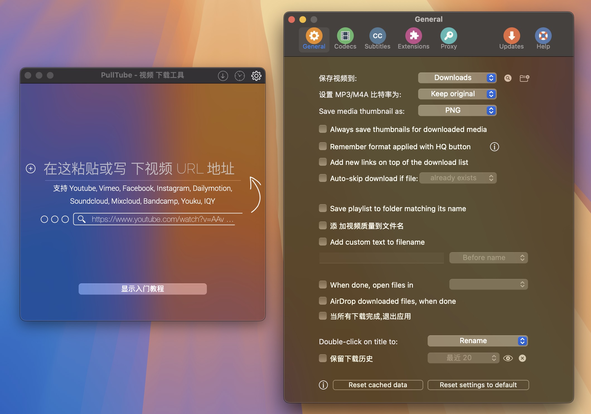Image resolution: width=591 pixels, height=414 pixels.
Task: Expand the 保存视频到 Downloads dropdown
Action: [458, 78]
